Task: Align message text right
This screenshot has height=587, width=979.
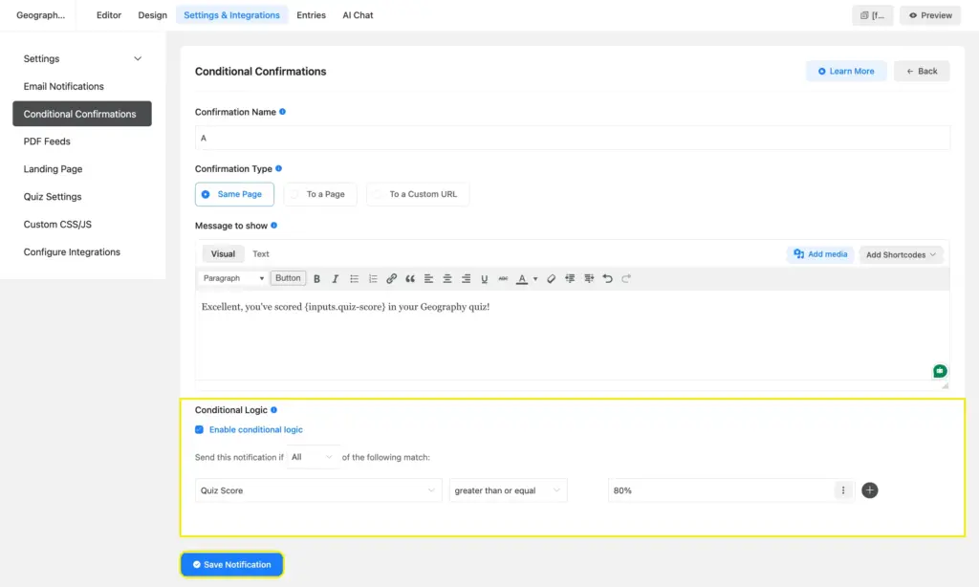Action: pyautogui.click(x=466, y=278)
